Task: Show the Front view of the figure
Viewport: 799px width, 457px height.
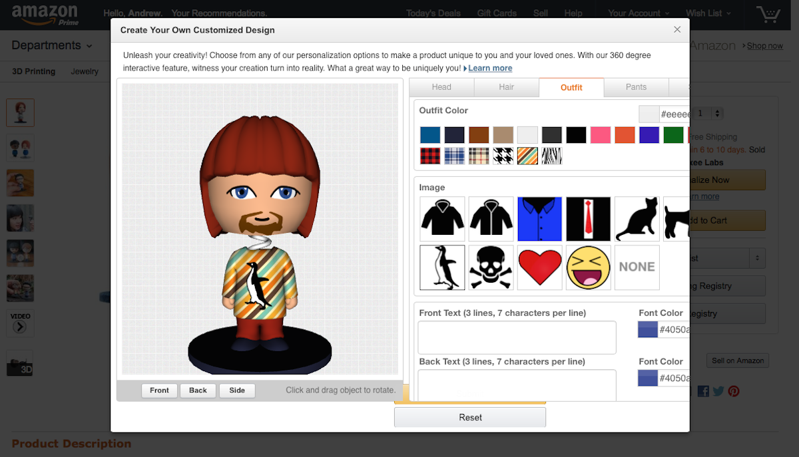Action: coord(159,390)
